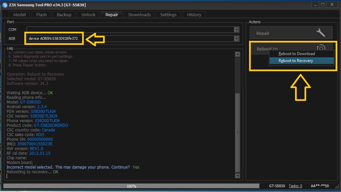Click Phone SN value 00000000000
Viewport: 341px width, 192px height.
[40, 139]
